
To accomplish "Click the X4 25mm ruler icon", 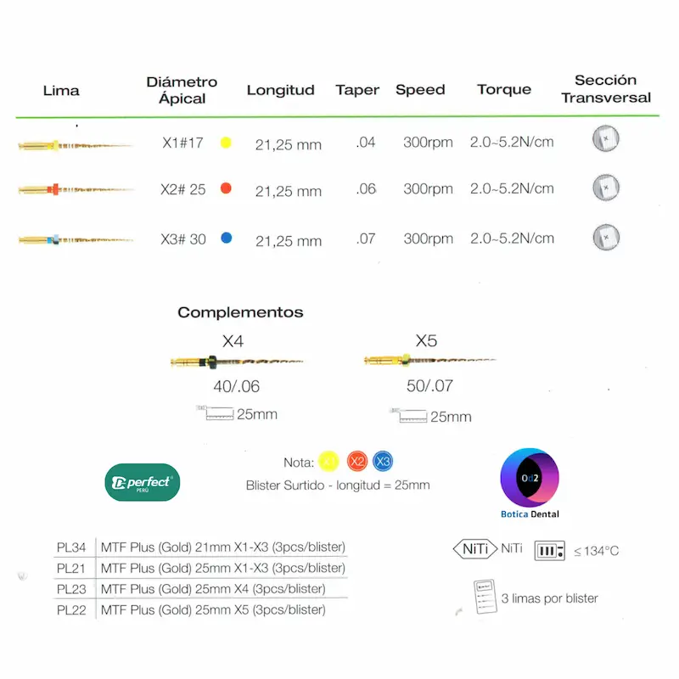I will point(216,413).
